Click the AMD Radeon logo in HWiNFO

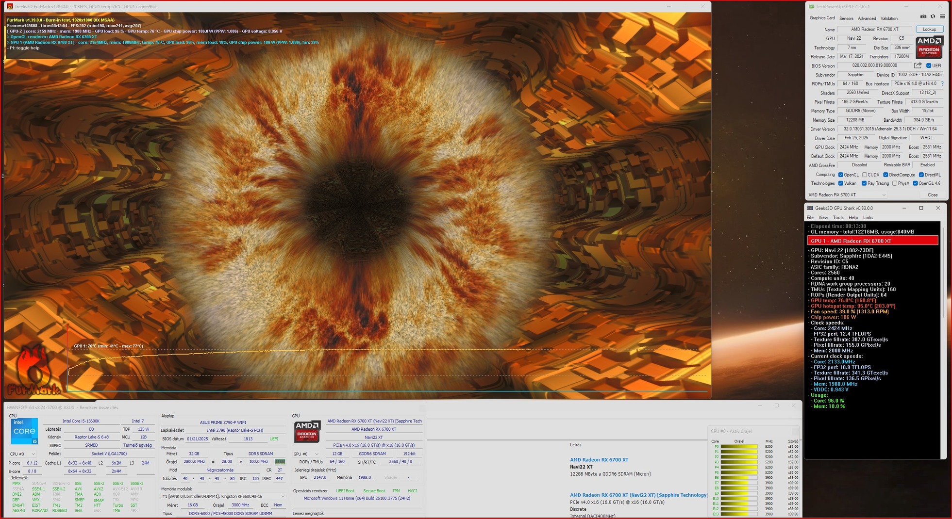click(x=307, y=432)
